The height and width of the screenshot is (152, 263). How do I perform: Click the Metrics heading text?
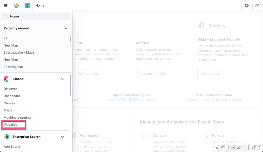[142, 43]
